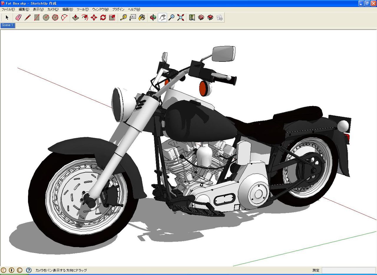Select the Pencil line tool
This screenshot has height=275, width=377.
coord(28,18)
